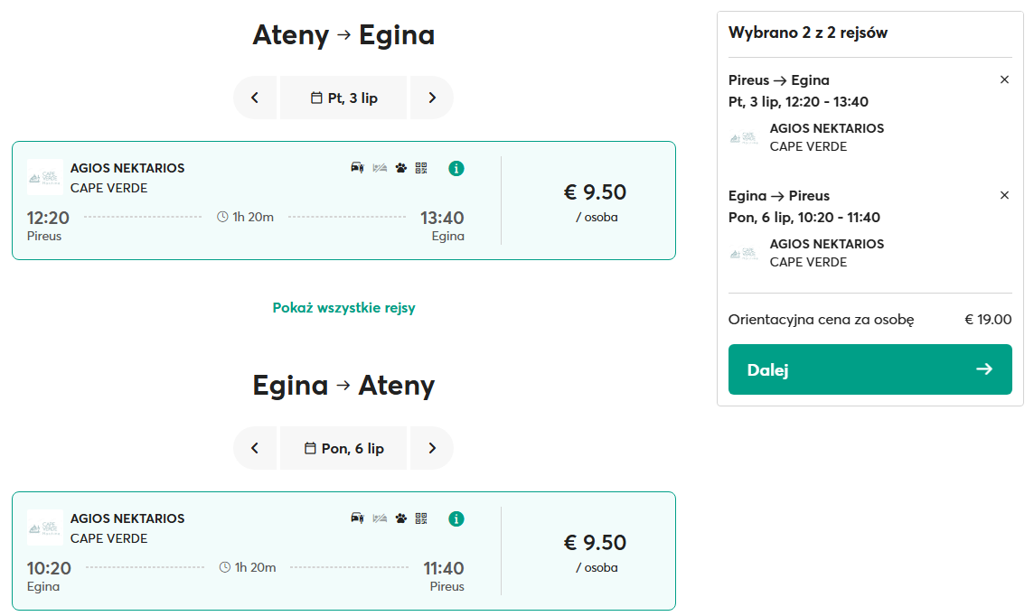The image size is (1034, 616).
Task: Click the pets-allowed paw icon on outbound ferry
Action: [x=401, y=168]
